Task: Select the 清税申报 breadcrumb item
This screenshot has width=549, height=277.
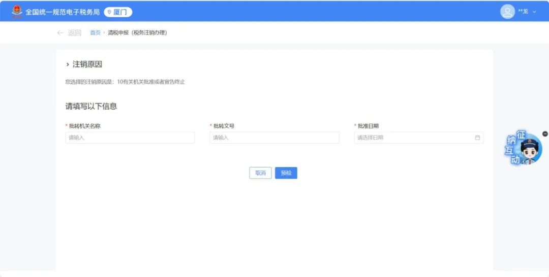Action: coord(137,33)
